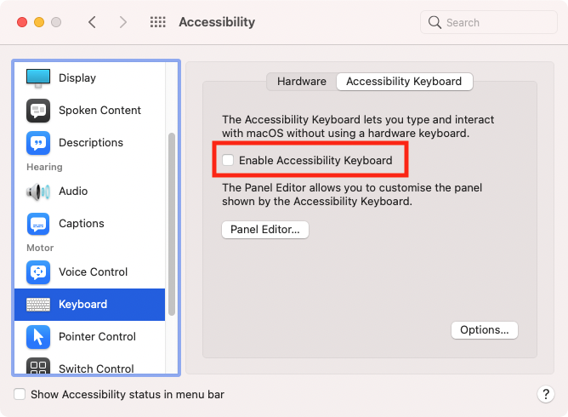
Task: Open the help question mark button
Action: pyautogui.click(x=546, y=394)
